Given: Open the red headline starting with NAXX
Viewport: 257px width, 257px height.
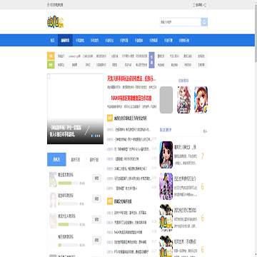Looking at the screenshot, I should tap(131, 98).
